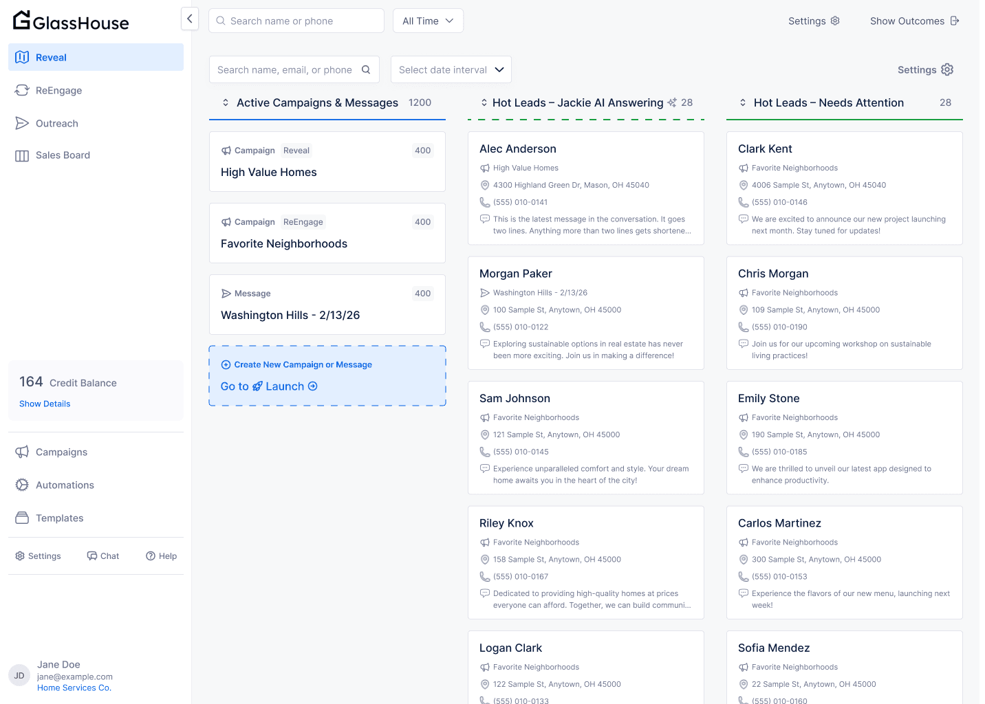Click send icon on Morgan Paker card
Screen dimensions: 985x704
(x=485, y=293)
